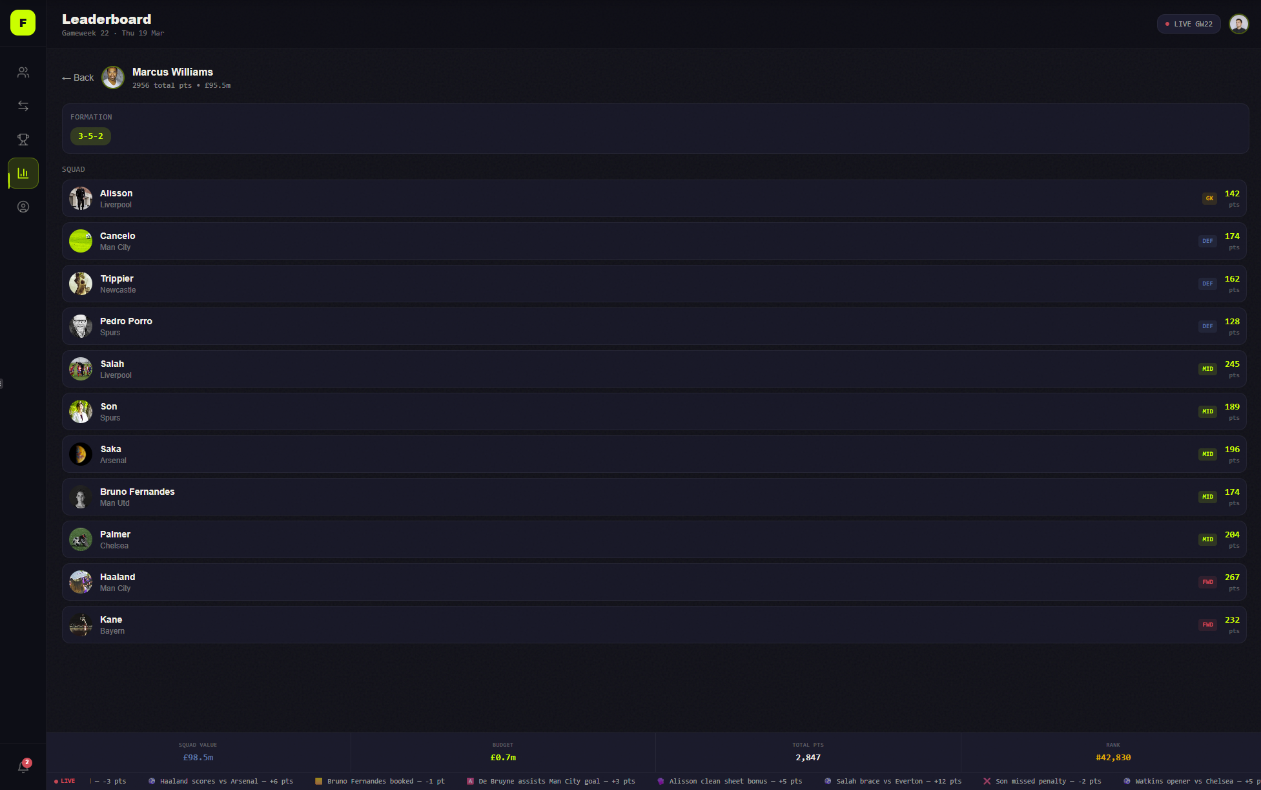Select the 3-5-2 formation chip

(90, 136)
